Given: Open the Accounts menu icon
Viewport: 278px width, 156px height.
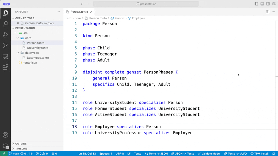Looking at the screenshot, I should [x=5, y=135].
